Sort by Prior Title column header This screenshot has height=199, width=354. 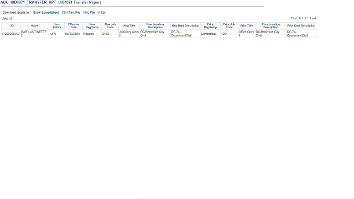tap(247, 26)
